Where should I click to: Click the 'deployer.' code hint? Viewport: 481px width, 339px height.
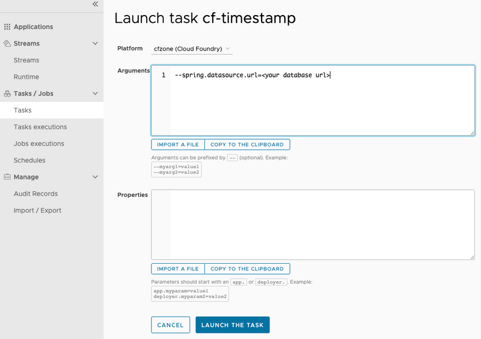click(x=271, y=282)
